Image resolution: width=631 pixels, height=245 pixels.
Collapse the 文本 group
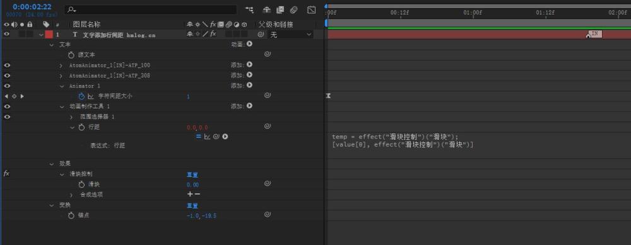(52, 45)
